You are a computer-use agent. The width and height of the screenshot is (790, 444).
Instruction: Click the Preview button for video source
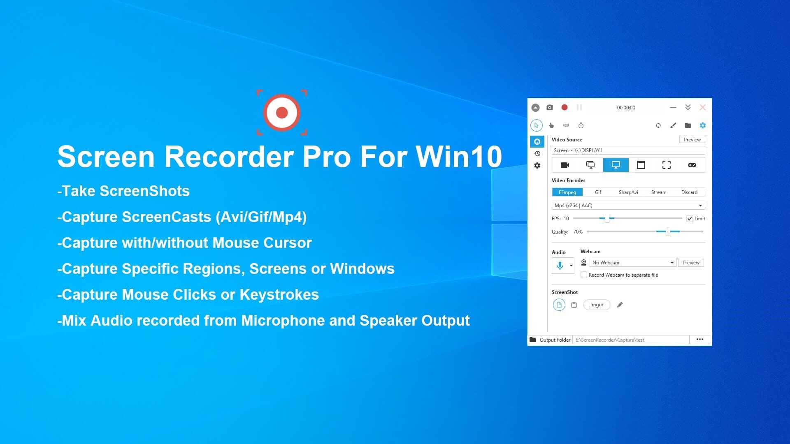click(x=693, y=140)
